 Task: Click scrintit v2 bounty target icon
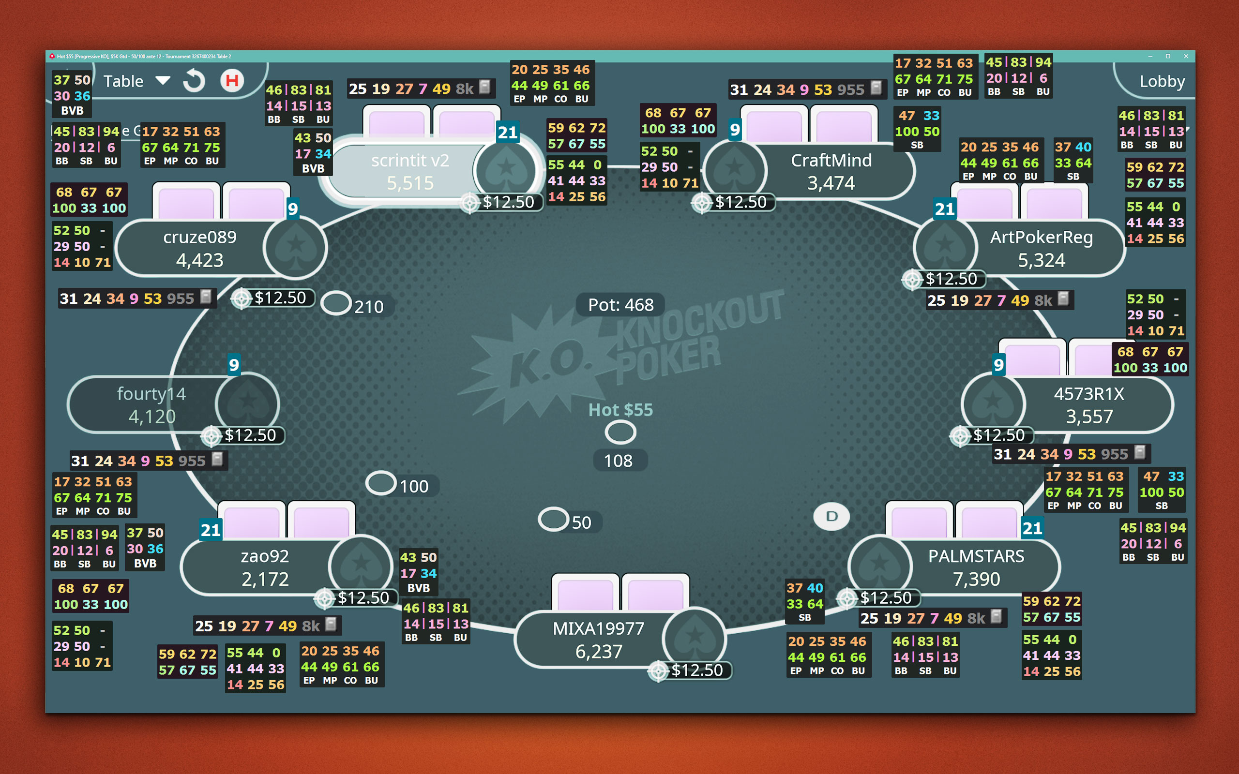point(469,203)
